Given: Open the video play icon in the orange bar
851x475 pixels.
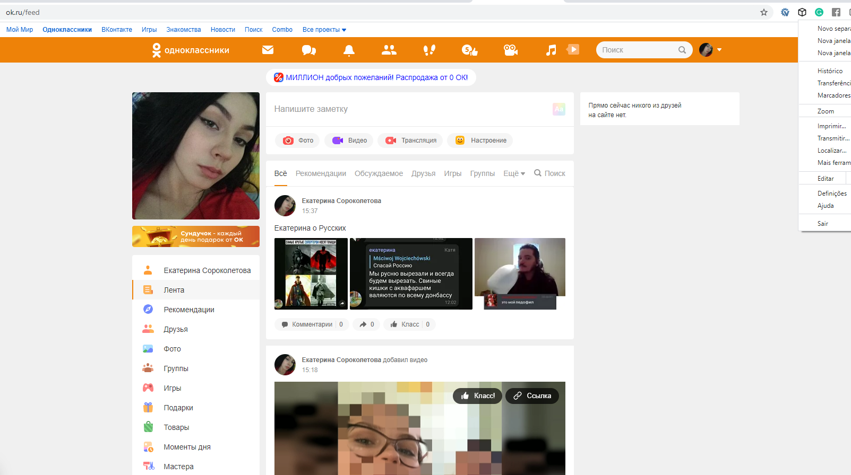Looking at the screenshot, I should coord(573,49).
